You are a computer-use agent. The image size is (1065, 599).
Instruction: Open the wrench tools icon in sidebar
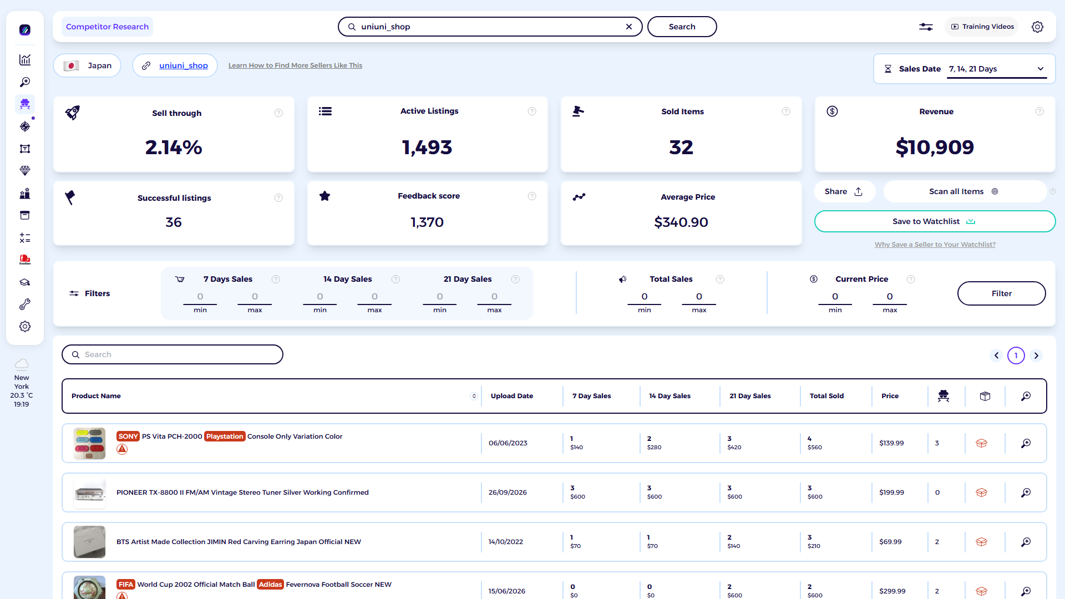[x=25, y=304]
